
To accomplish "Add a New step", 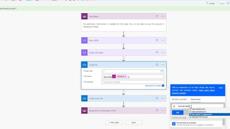I will (x=114, y=123).
